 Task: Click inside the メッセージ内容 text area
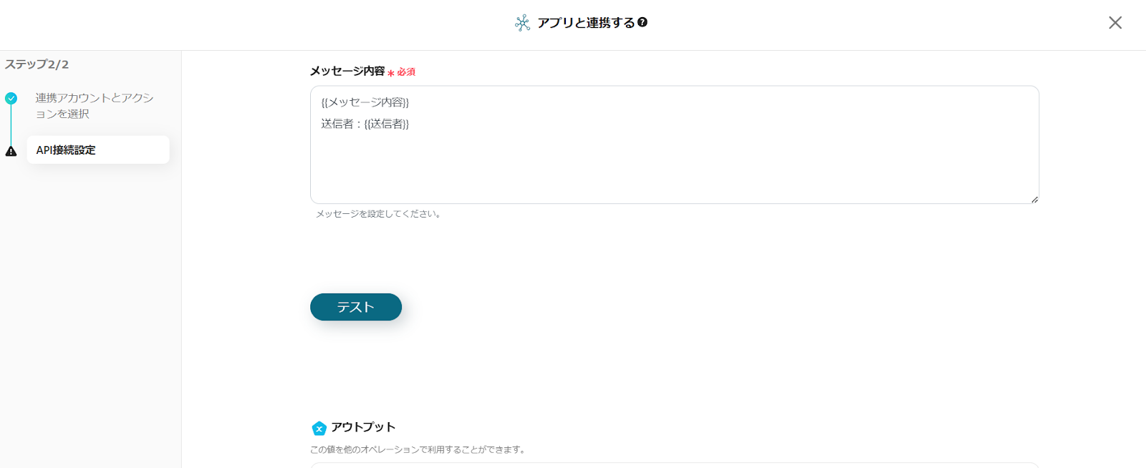(x=673, y=165)
